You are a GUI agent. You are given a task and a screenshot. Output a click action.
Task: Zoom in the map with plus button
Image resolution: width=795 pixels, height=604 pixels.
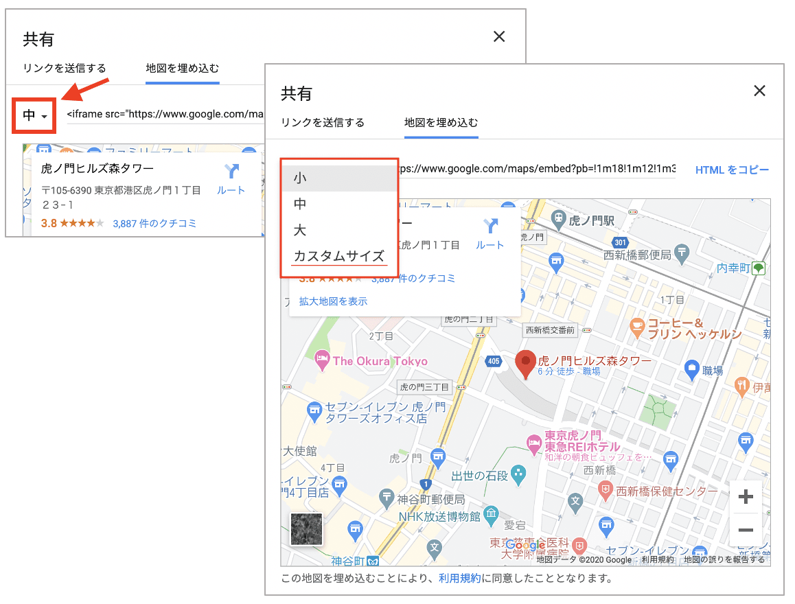[x=746, y=496]
